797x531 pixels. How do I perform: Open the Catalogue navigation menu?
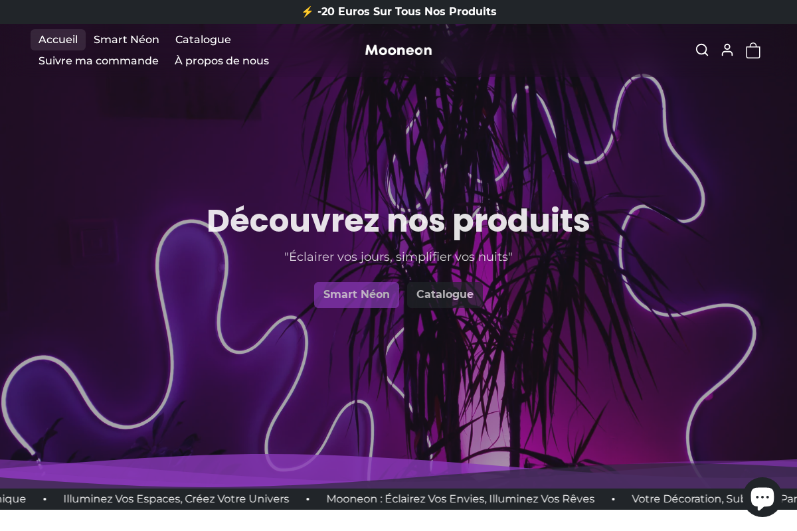pyautogui.click(x=203, y=39)
